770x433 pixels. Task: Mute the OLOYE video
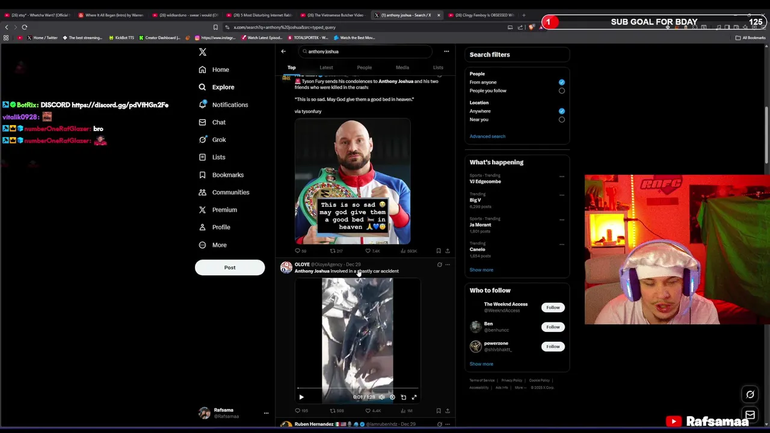click(x=381, y=397)
